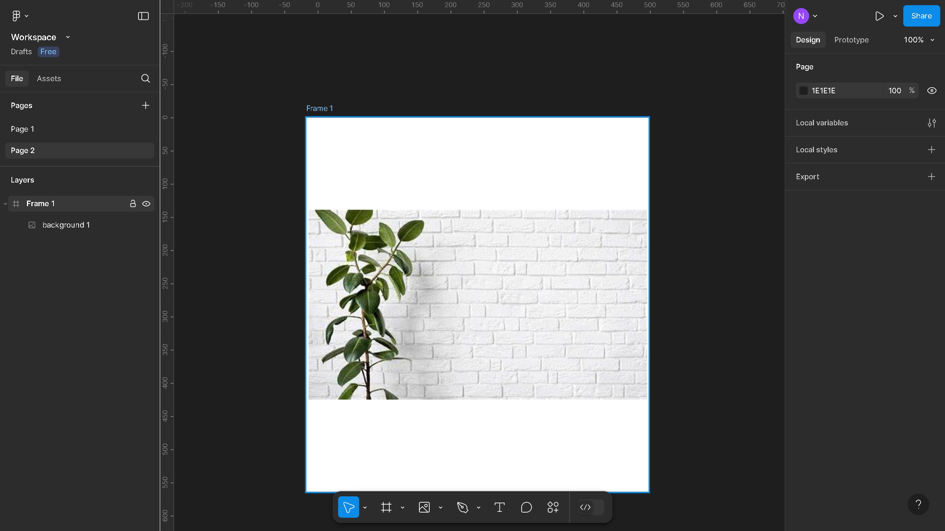Click the Present play button
945x531 pixels.
880,16
